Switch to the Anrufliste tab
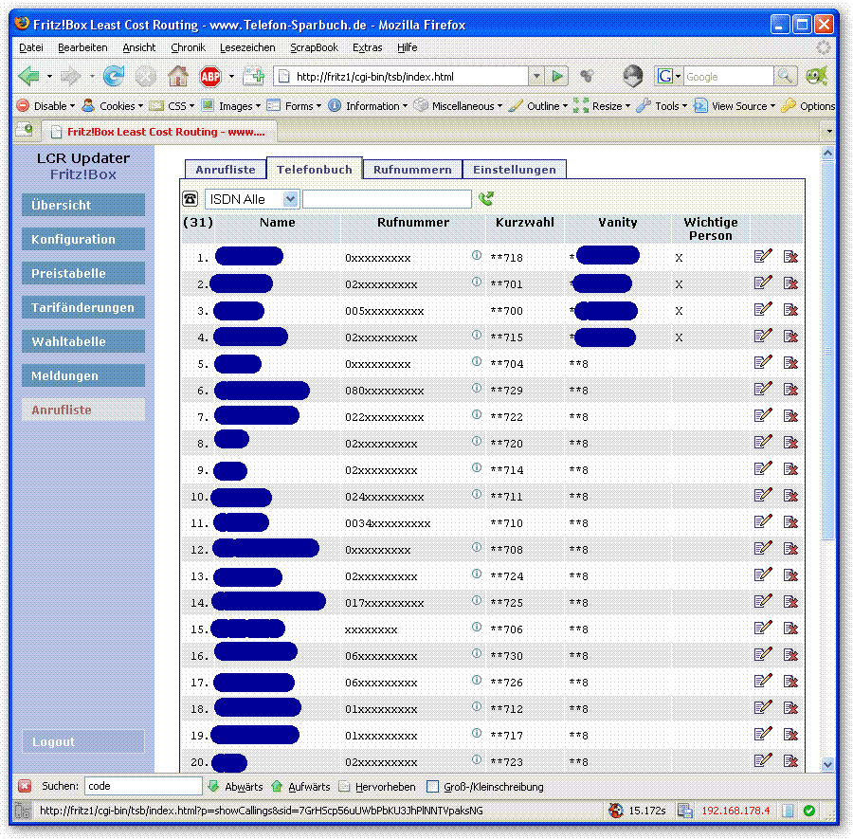The width and height of the screenshot is (853, 839). (226, 169)
